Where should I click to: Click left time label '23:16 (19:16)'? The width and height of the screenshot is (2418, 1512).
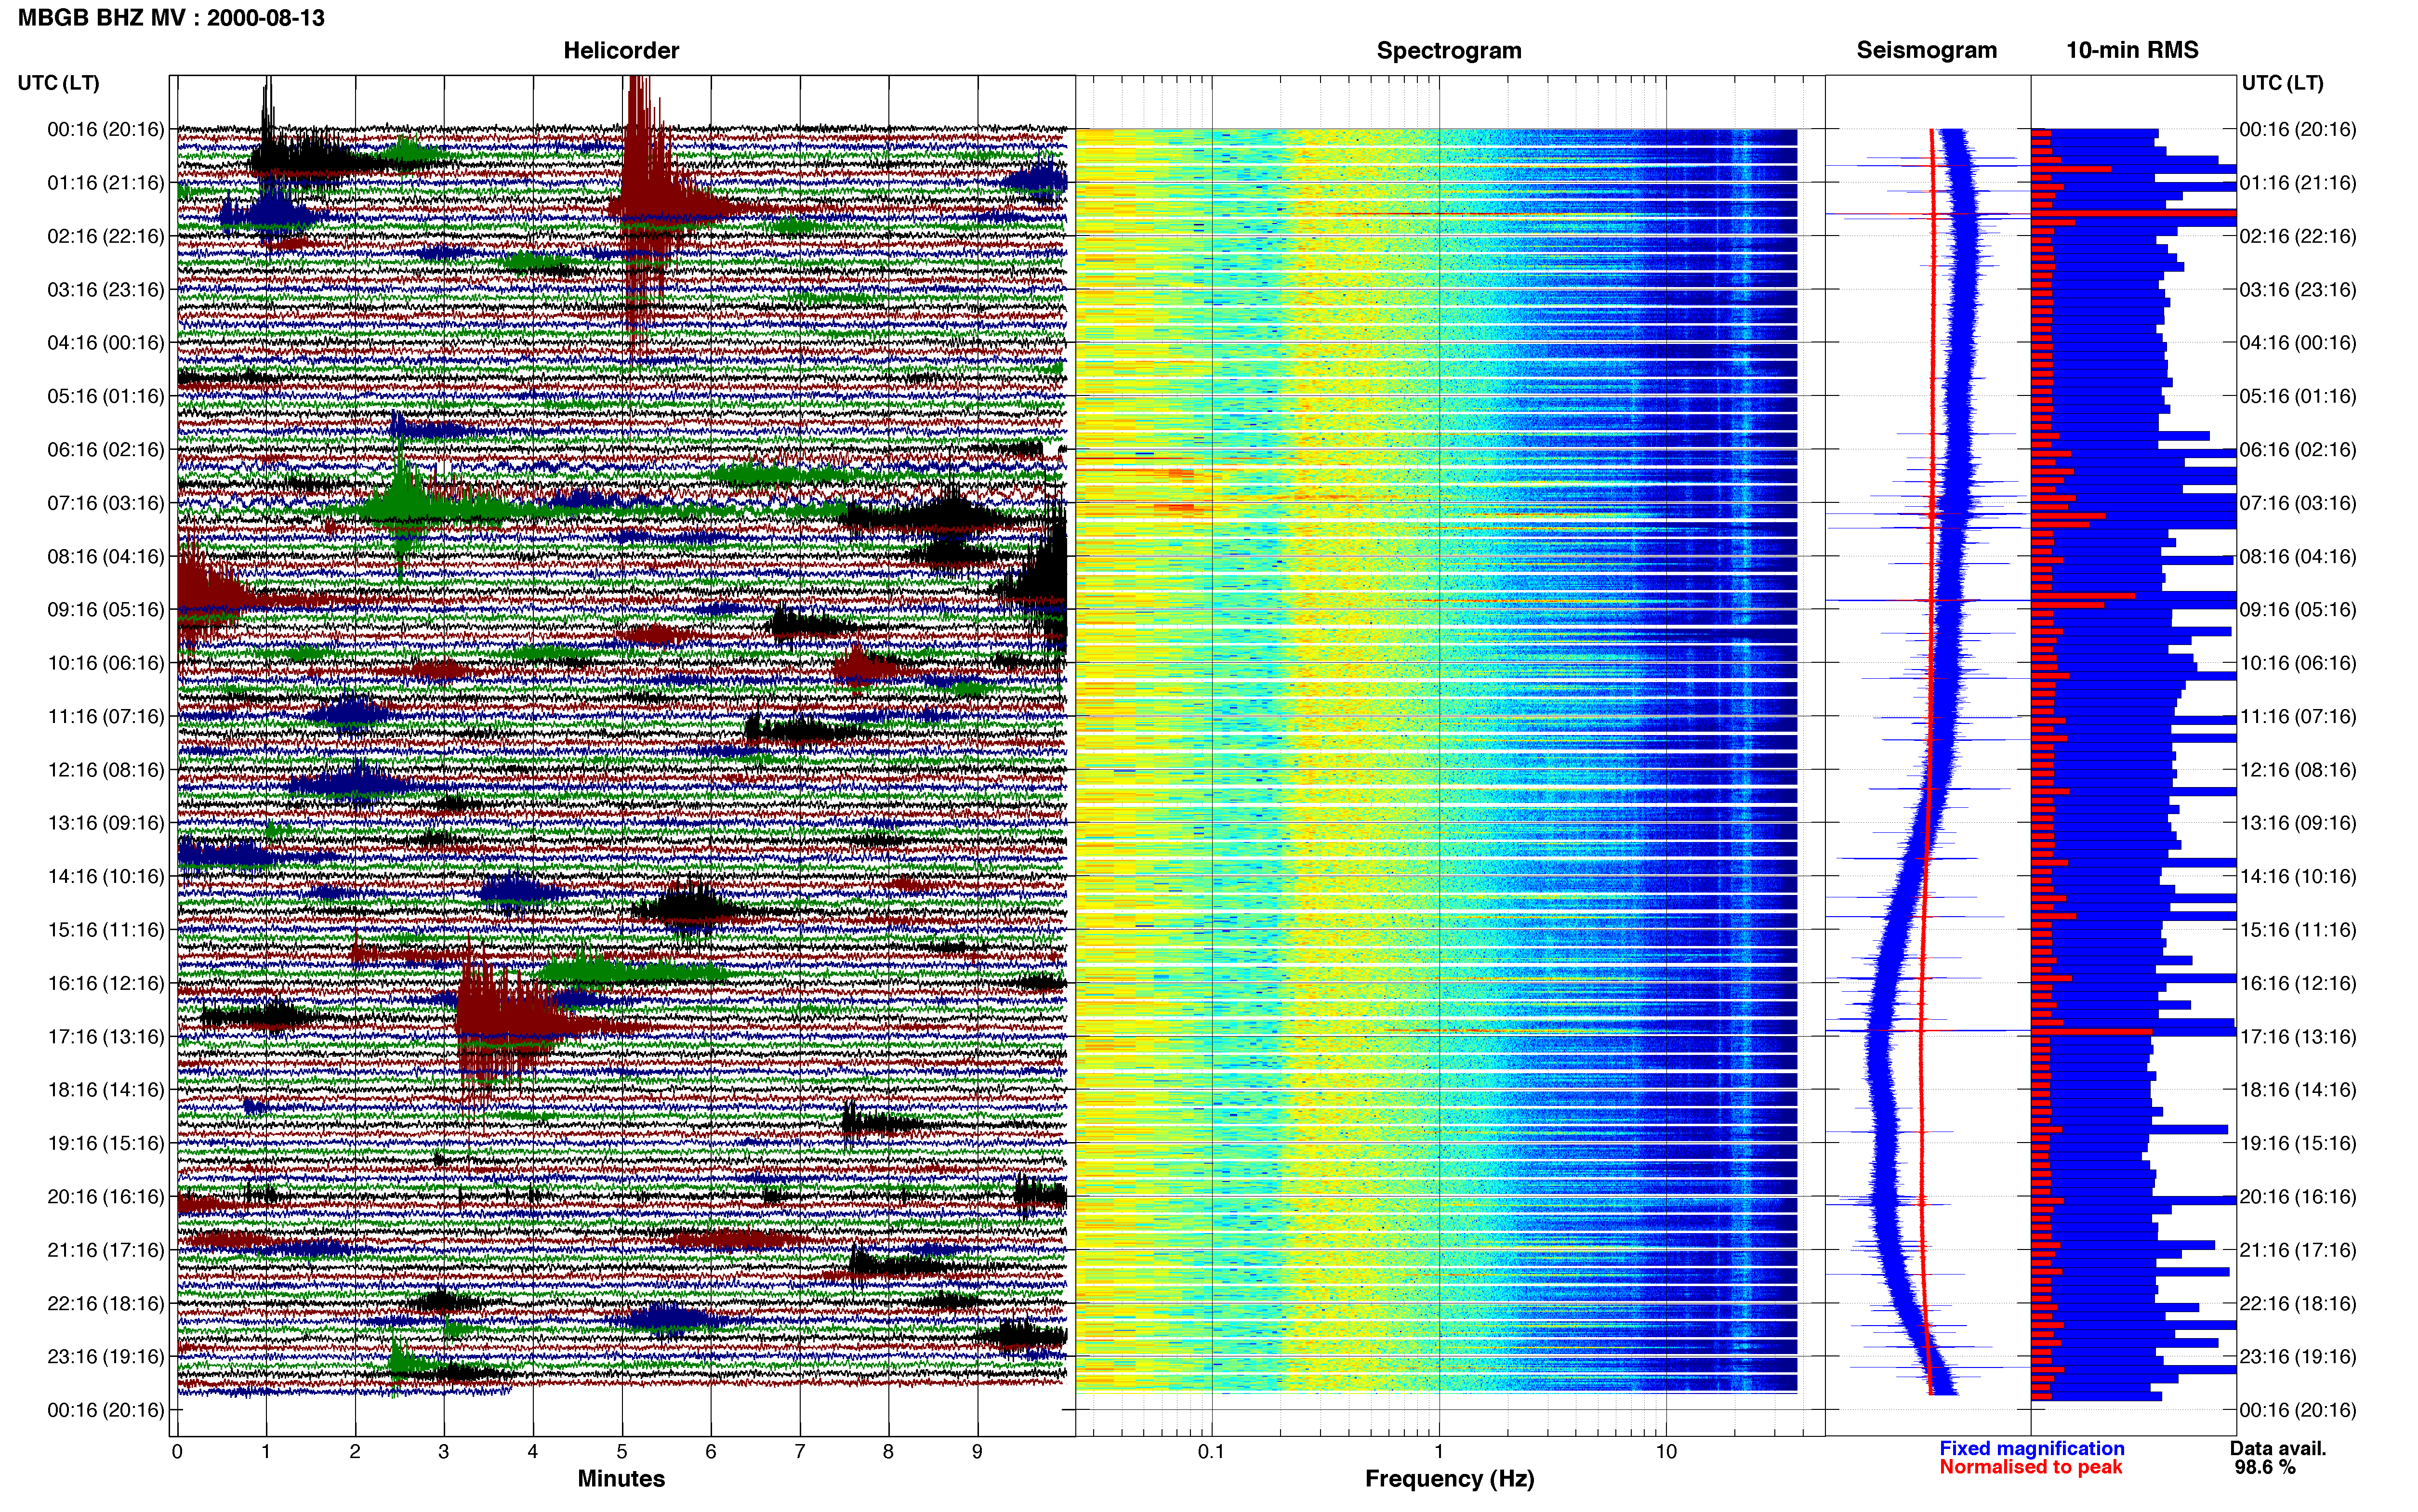click(106, 1357)
